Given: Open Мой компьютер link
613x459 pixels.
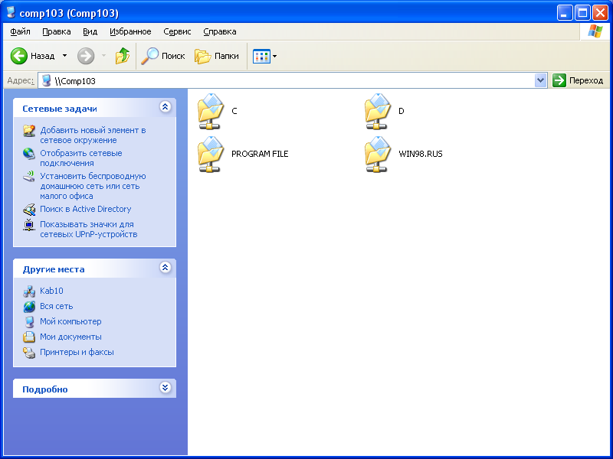Looking at the screenshot, I should pyautogui.click(x=70, y=321).
